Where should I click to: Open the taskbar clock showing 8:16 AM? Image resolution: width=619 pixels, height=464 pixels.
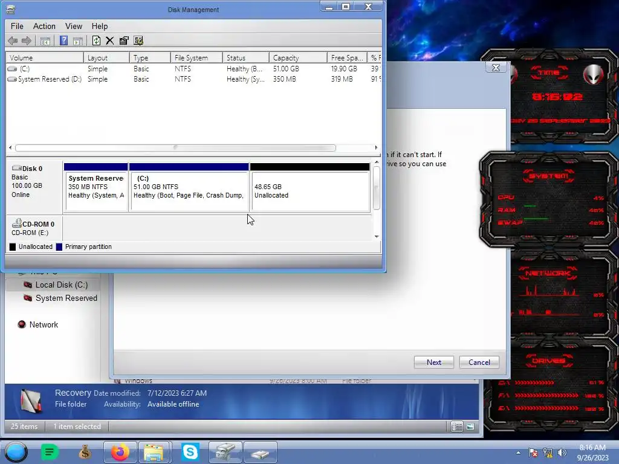pyautogui.click(x=592, y=453)
